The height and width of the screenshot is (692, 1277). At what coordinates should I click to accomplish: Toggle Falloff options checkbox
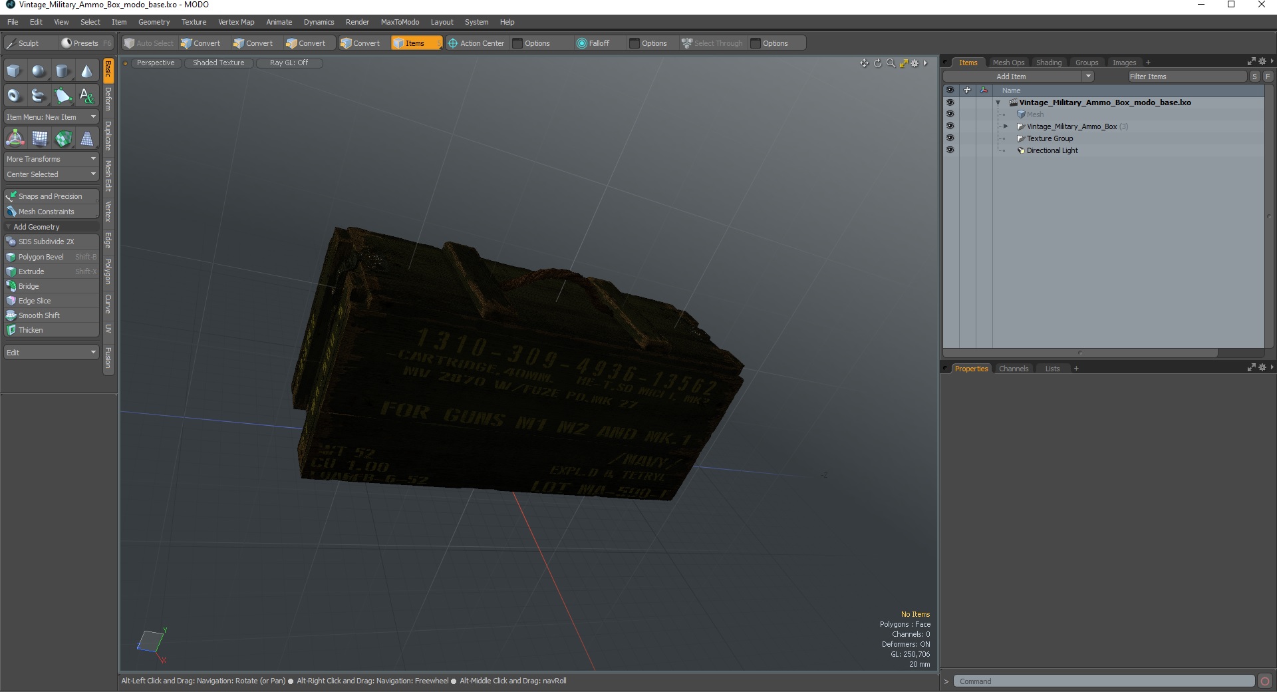coord(635,43)
